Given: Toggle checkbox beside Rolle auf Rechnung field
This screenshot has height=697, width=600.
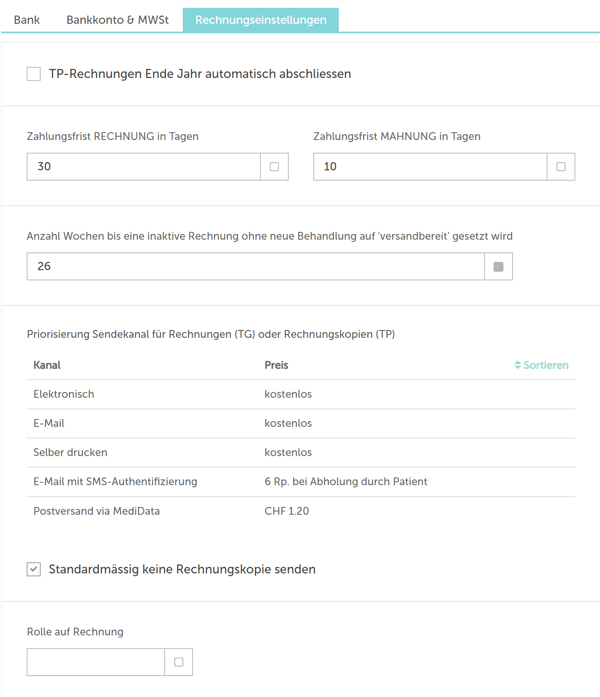Looking at the screenshot, I should point(179,662).
